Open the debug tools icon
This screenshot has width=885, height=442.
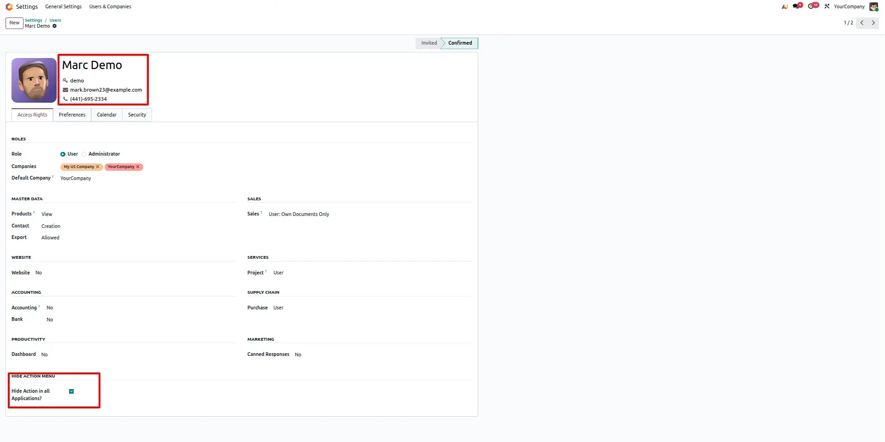(x=827, y=6)
